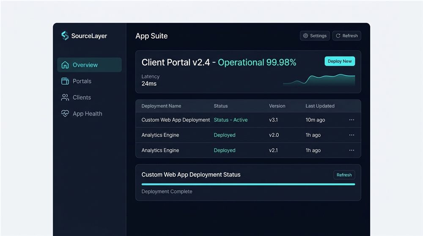Click the SourceLayer logo icon
Viewport: 423px width, 236px height.
click(x=65, y=36)
